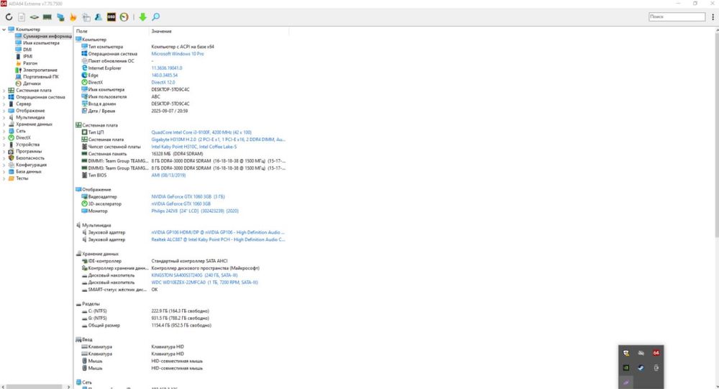Click the Windows Security shield tray icon
This screenshot has width=719, height=389.
click(x=626, y=353)
